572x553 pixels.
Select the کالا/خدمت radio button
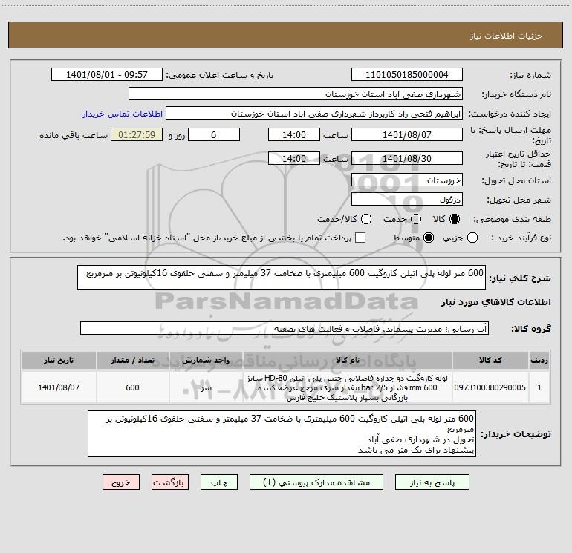(x=366, y=219)
